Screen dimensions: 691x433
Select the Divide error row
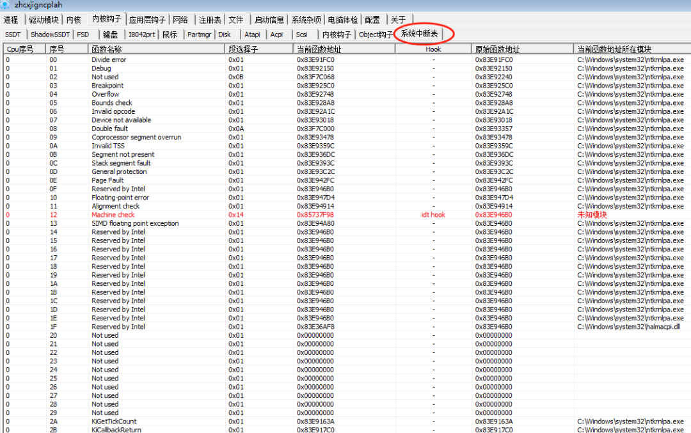tap(347, 59)
